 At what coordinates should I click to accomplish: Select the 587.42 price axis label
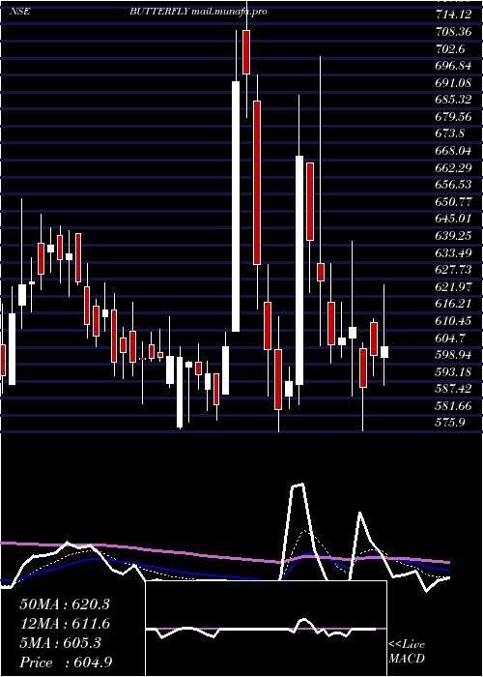pyautogui.click(x=453, y=388)
